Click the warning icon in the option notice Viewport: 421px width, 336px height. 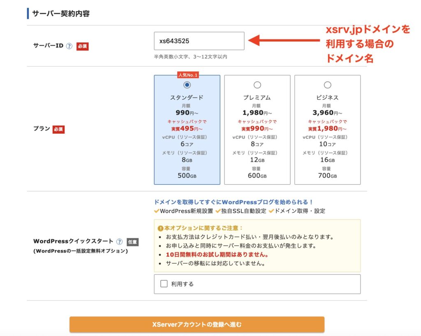pos(161,228)
